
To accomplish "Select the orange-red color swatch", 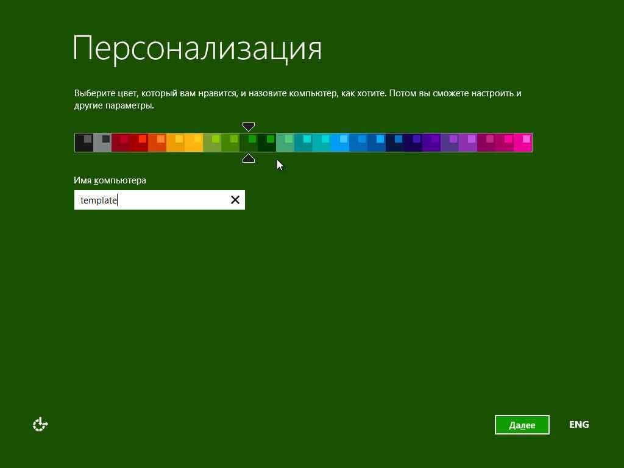I will click(x=157, y=143).
